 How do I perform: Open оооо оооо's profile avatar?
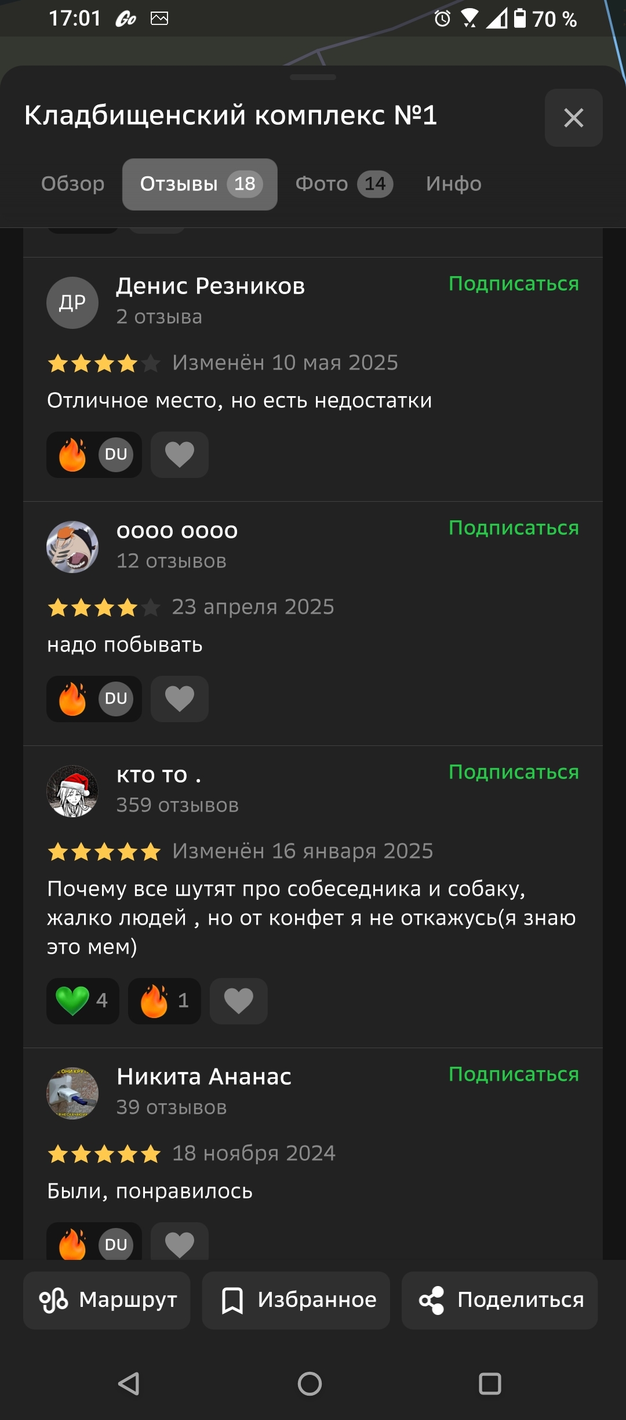point(72,547)
